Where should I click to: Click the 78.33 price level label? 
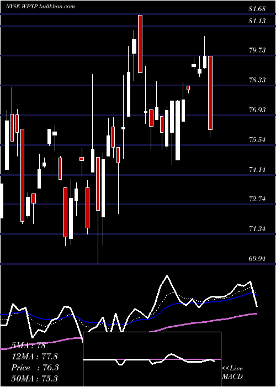point(257,80)
